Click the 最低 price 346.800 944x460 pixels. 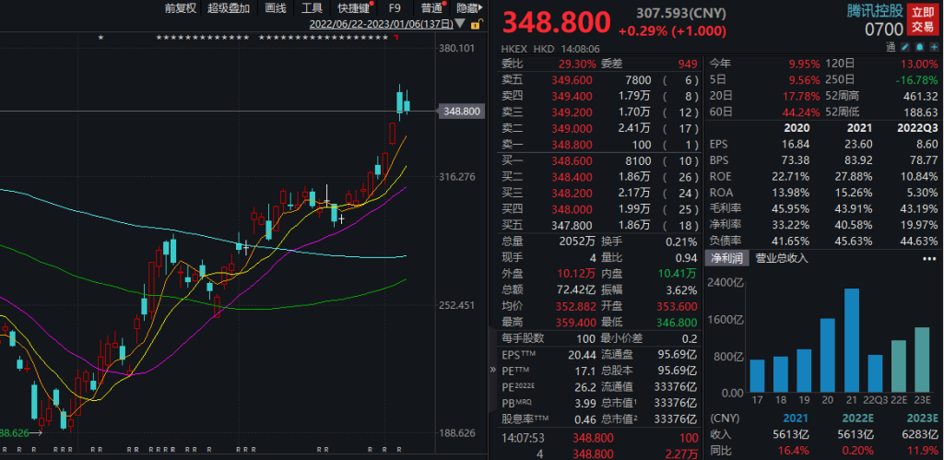click(x=676, y=323)
